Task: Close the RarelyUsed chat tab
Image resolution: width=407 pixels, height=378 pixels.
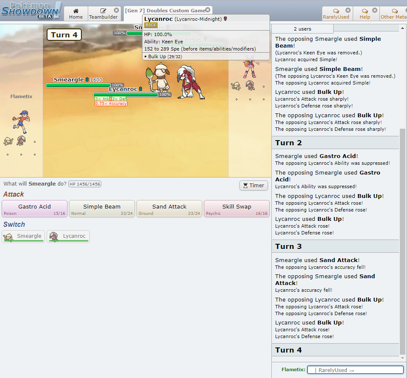Action: tap(348, 10)
